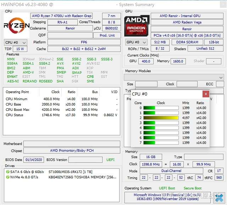Click the Prod. Unit field

point(107,36)
